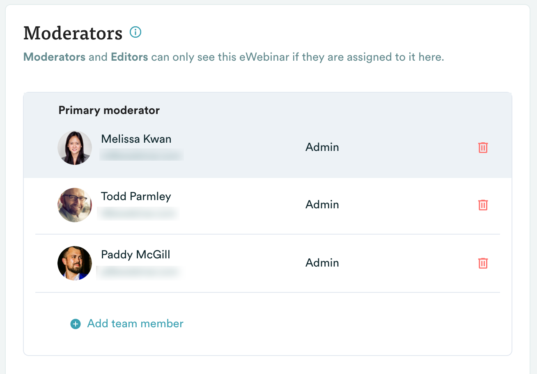Click Melissa Kwan's profile photo
The height and width of the screenshot is (374, 537).
point(75,148)
